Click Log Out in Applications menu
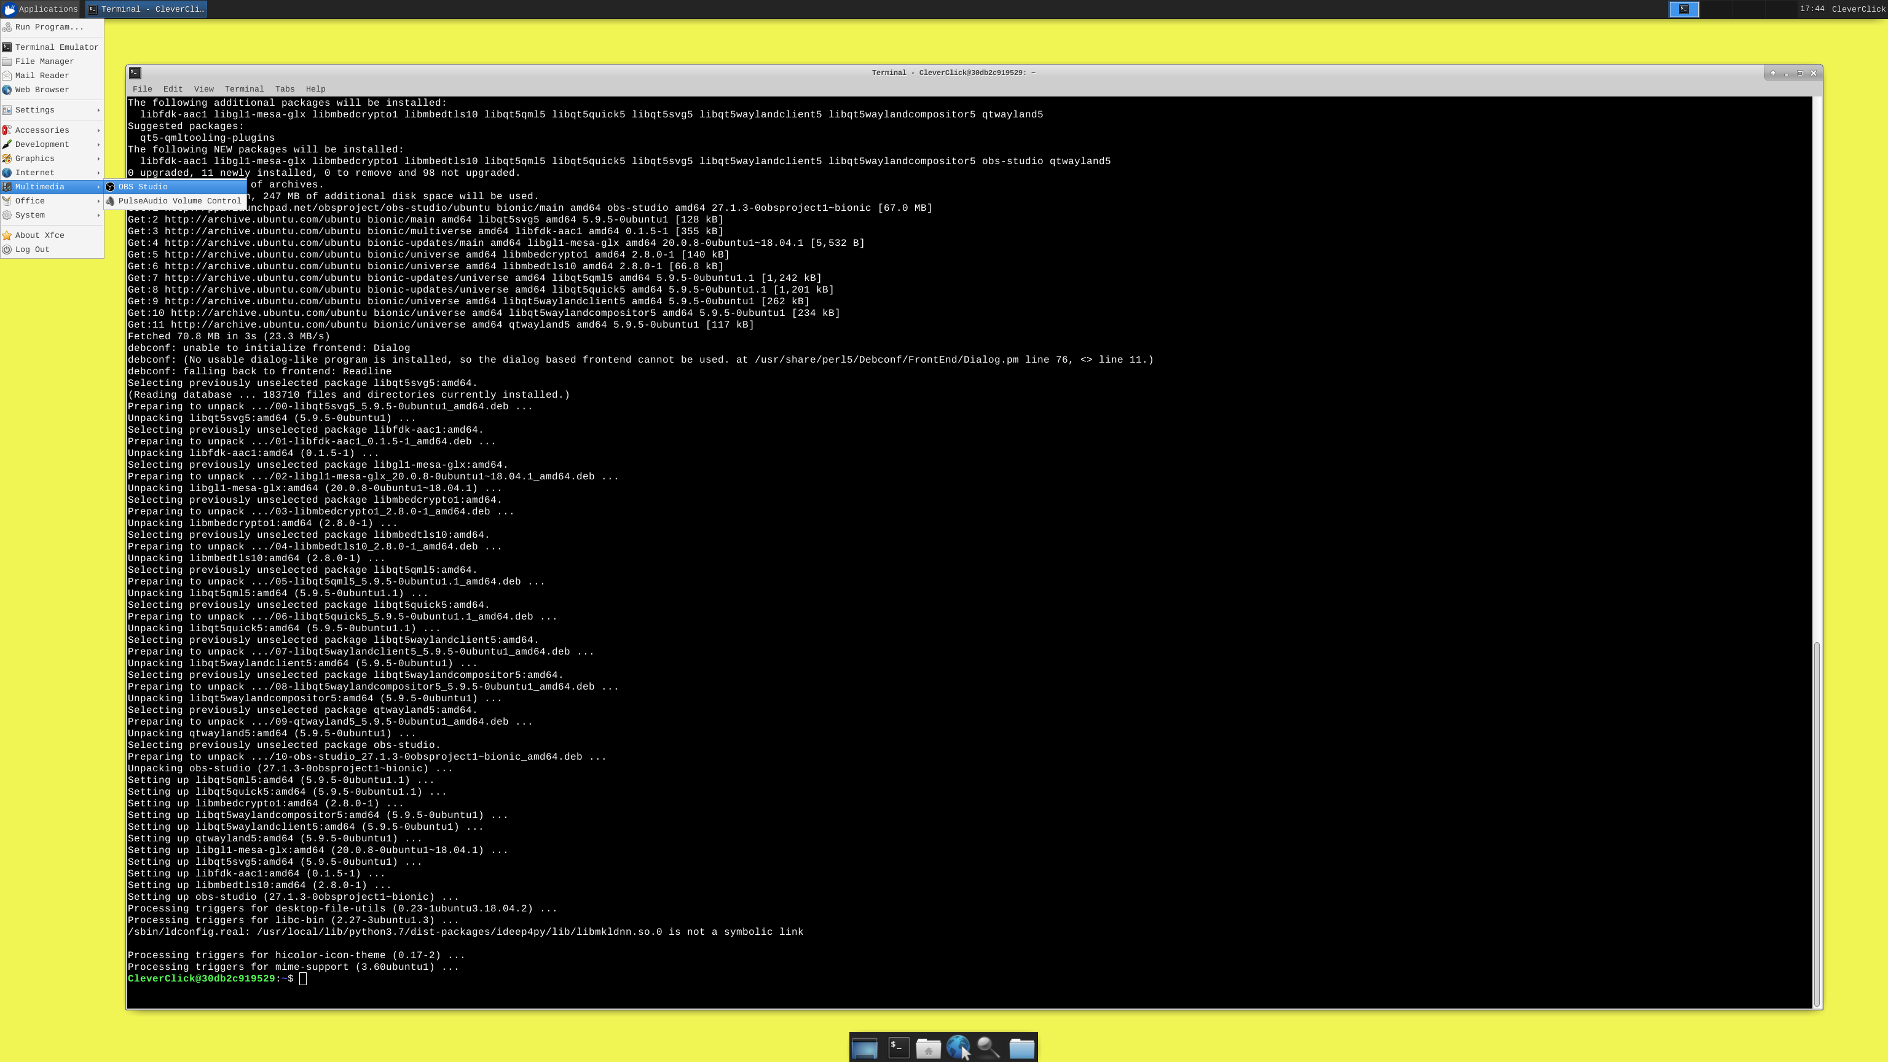 (x=32, y=250)
